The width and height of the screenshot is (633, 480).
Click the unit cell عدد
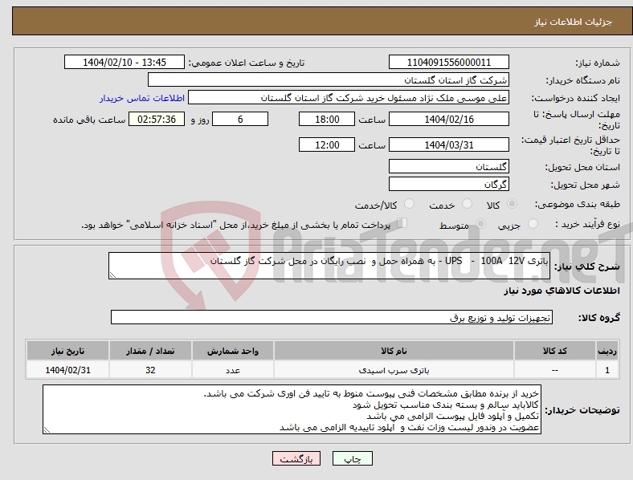point(233,370)
